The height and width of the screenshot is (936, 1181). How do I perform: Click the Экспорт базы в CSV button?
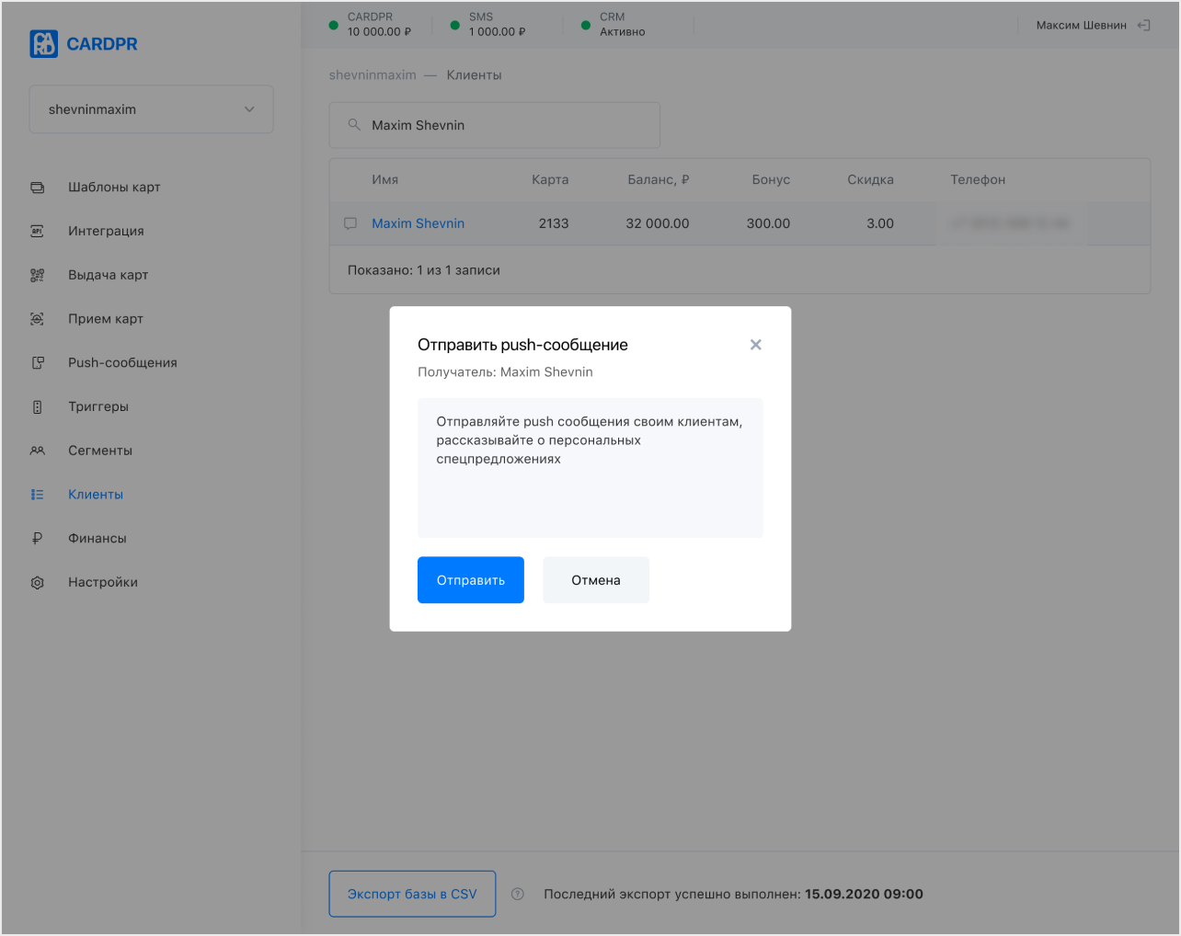pyautogui.click(x=412, y=894)
